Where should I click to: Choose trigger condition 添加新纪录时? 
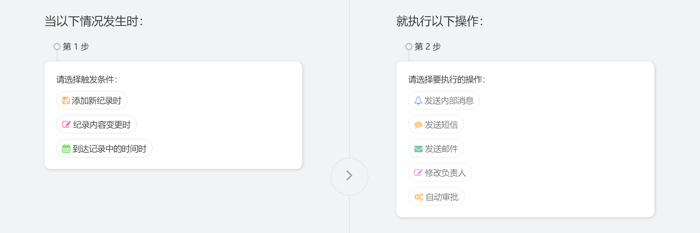[x=92, y=100]
